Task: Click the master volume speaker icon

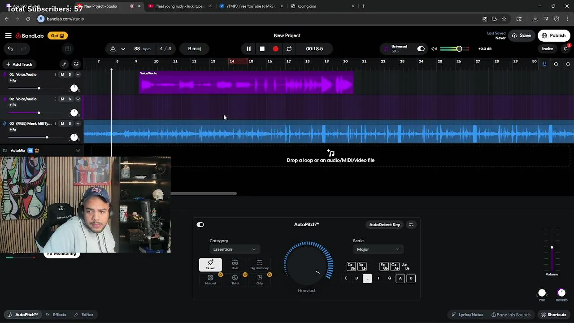Action: tap(434, 48)
